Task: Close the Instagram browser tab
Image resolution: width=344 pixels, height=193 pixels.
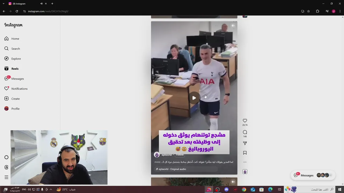Action: coord(46,4)
